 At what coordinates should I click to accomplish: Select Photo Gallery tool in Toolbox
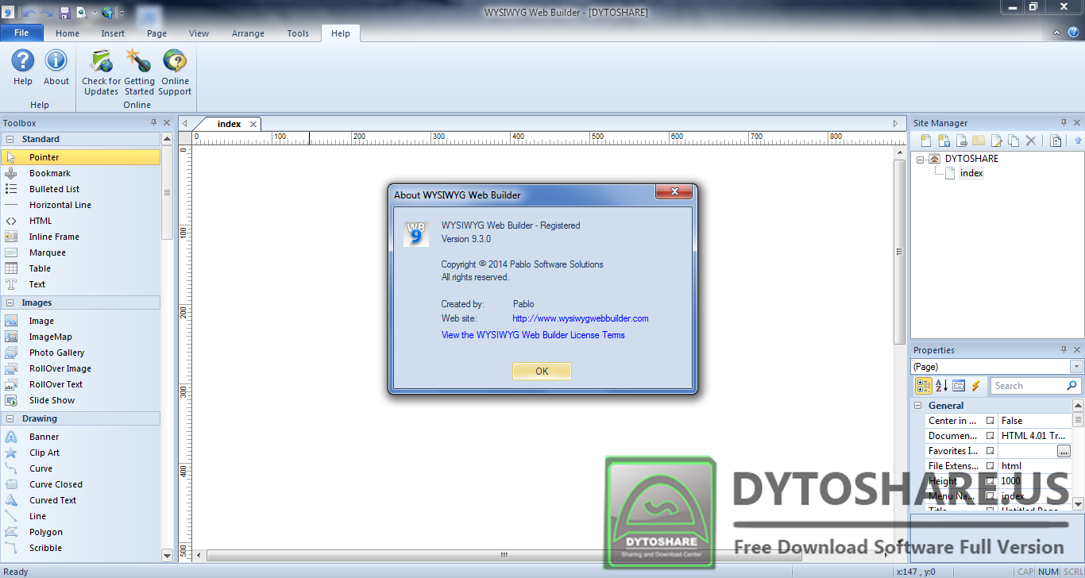pyautogui.click(x=80, y=353)
